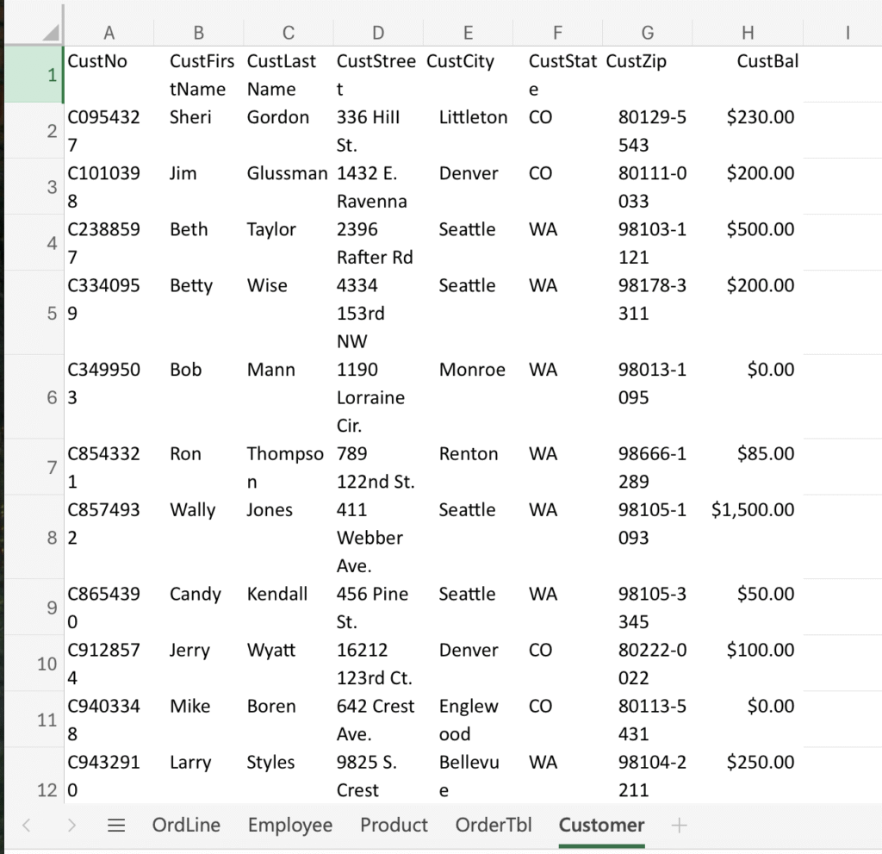The width and height of the screenshot is (882, 854).
Task: Select the OrderTbl sheet tab
Action: click(494, 826)
